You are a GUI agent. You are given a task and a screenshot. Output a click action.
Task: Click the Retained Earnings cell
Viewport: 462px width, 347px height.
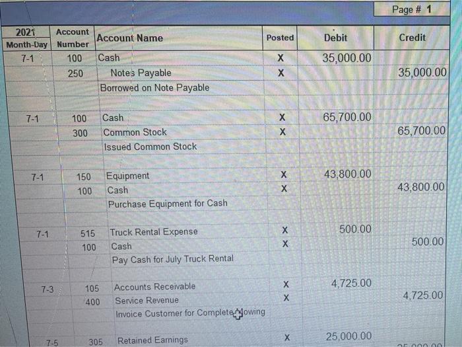coord(193,340)
